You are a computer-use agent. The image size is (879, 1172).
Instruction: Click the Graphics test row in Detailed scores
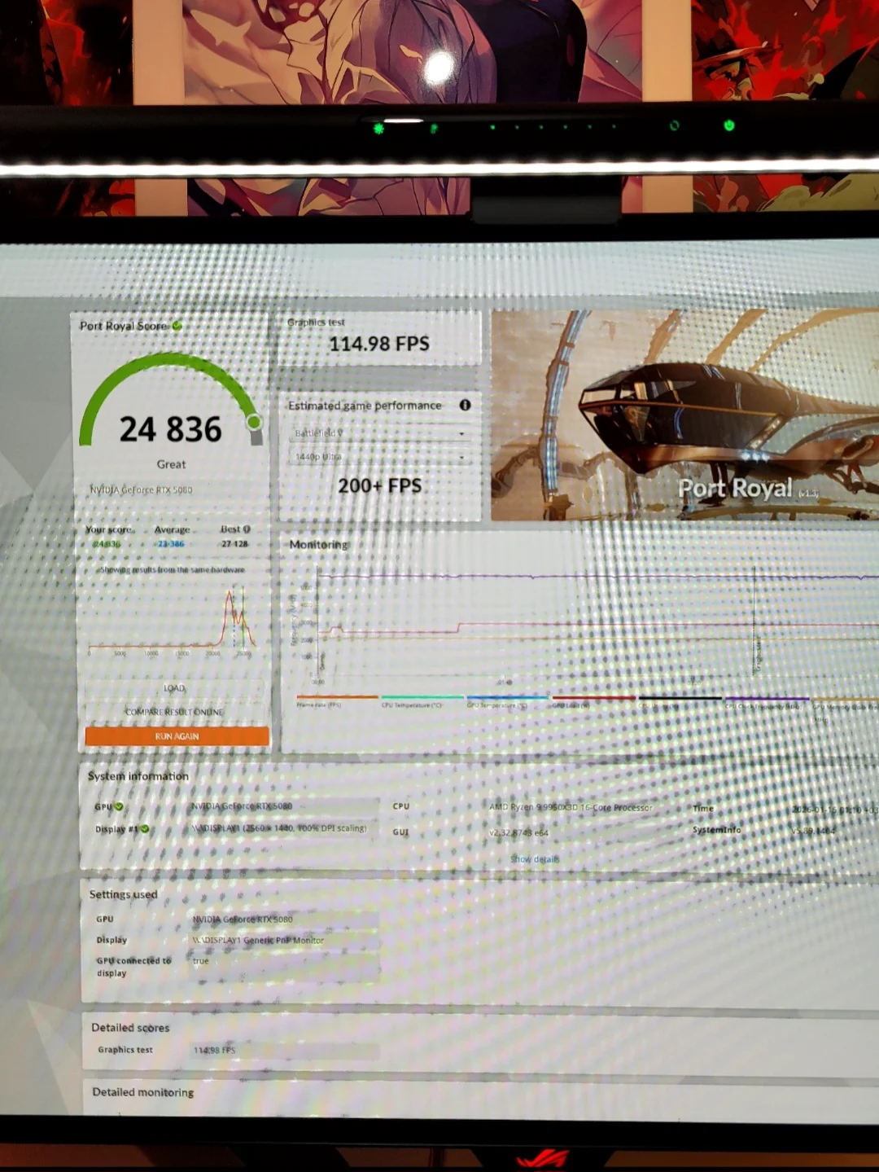pyautogui.click(x=236, y=1050)
